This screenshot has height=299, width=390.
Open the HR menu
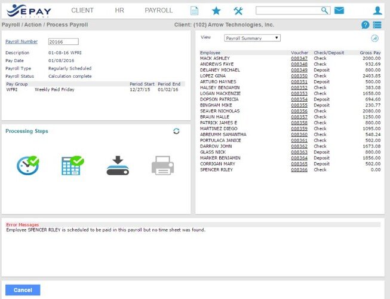coord(119,11)
